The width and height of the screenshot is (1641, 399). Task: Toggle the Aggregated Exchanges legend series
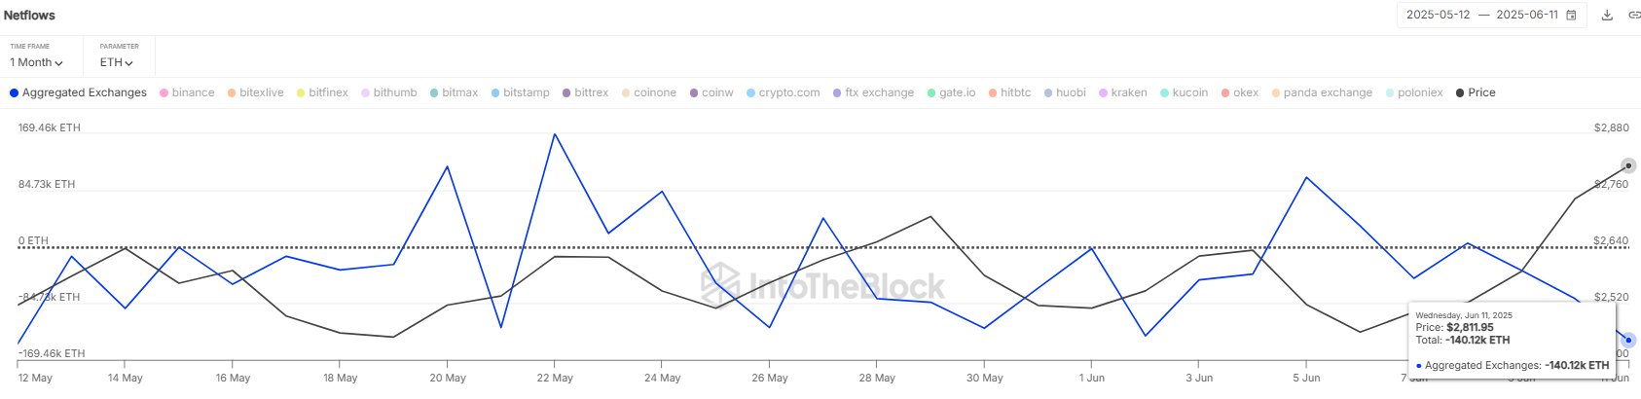78,92
